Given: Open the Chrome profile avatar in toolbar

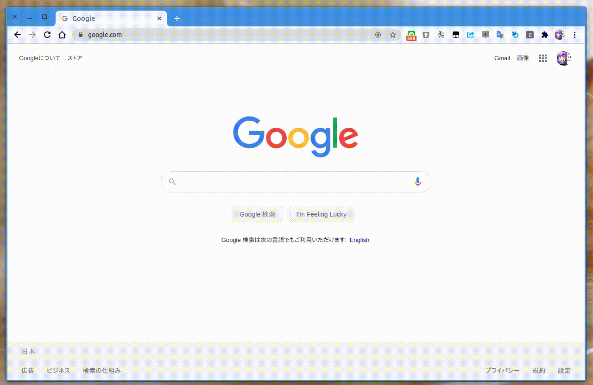Looking at the screenshot, I should point(560,35).
